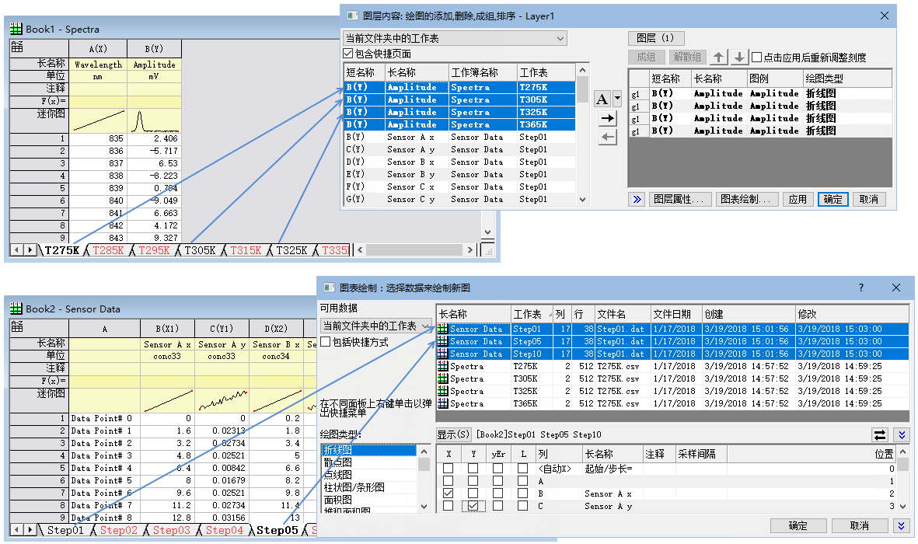Check L box for column C row
The width and height of the screenshot is (918, 544).
tap(523, 506)
